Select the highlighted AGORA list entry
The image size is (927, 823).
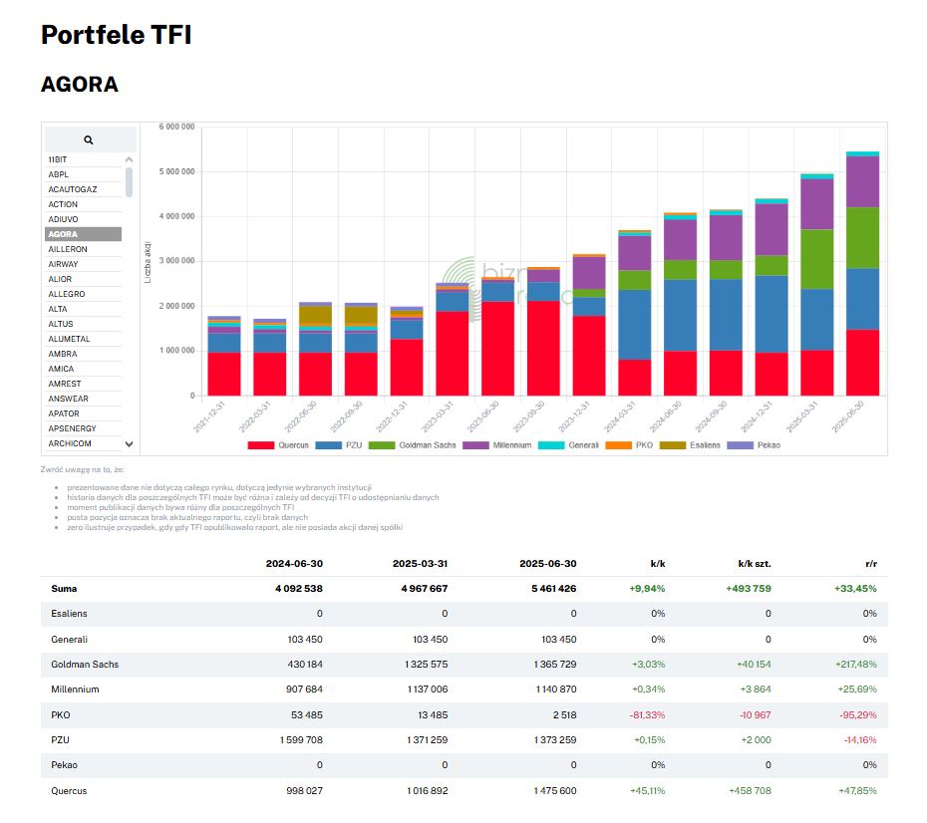(84, 234)
